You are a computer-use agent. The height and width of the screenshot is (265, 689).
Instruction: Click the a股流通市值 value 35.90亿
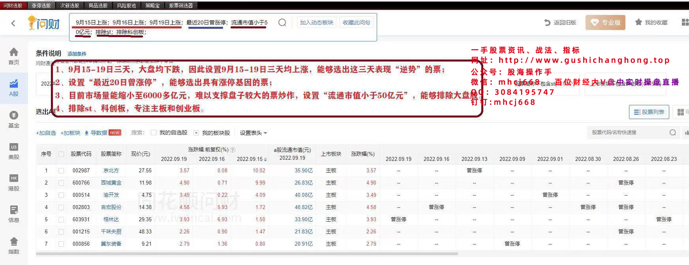coord(304,171)
